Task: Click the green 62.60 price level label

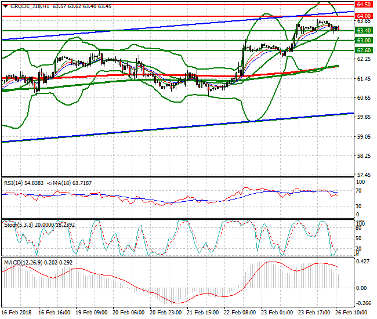Action: (364, 50)
